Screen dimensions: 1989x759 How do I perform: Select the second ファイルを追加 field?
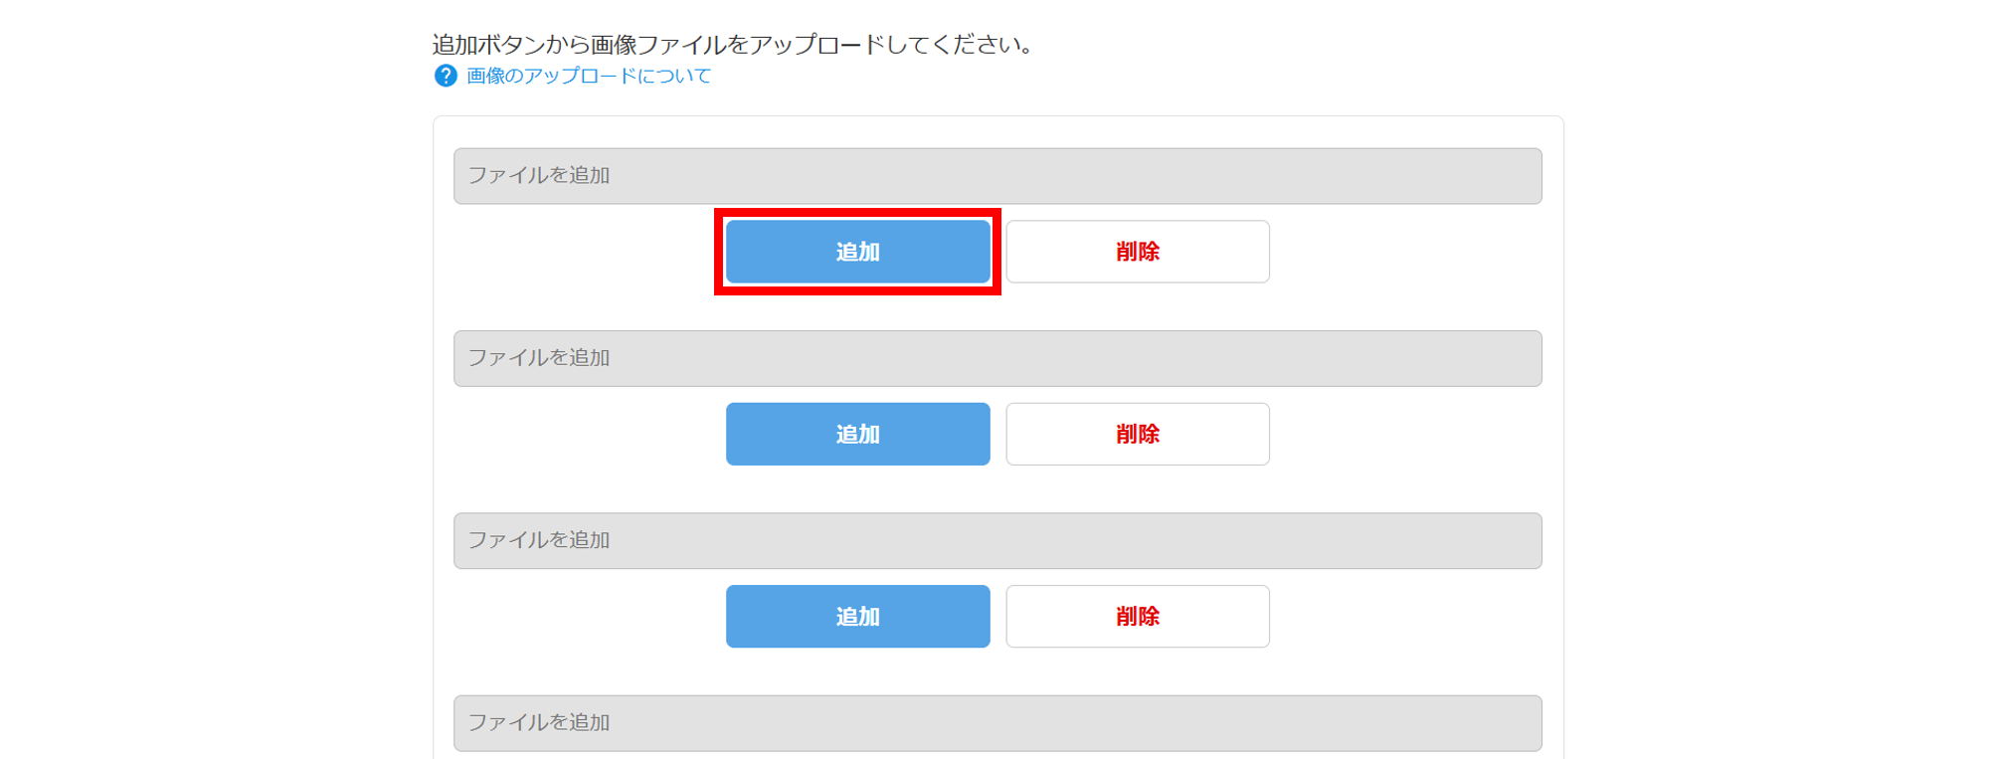[x=997, y=358]
